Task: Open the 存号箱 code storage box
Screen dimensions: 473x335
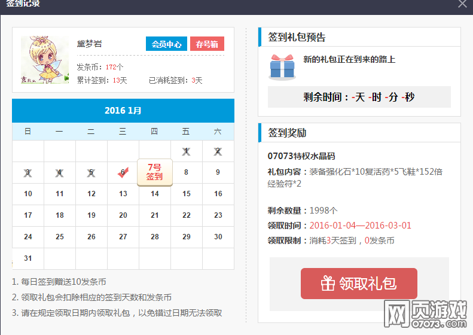Action: 207,44
